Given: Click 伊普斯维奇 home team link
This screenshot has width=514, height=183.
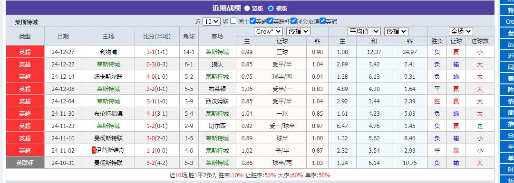Looking at the screenshot, I should coord(110,151).
